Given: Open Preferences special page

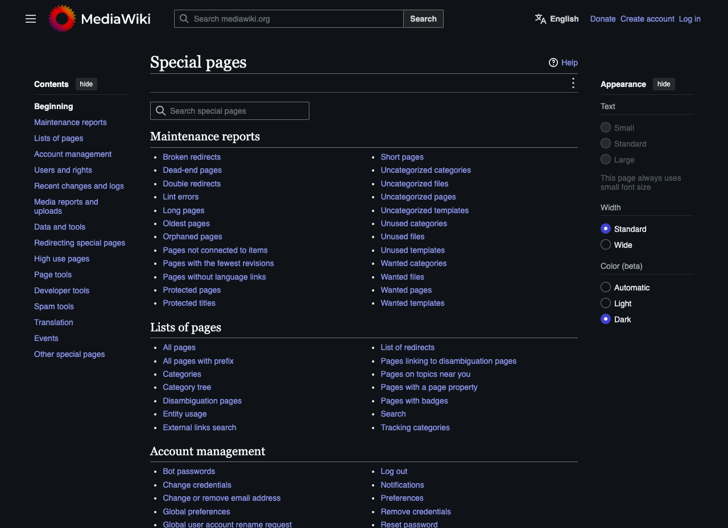Looking at the screenshot, I should point(402,498).
